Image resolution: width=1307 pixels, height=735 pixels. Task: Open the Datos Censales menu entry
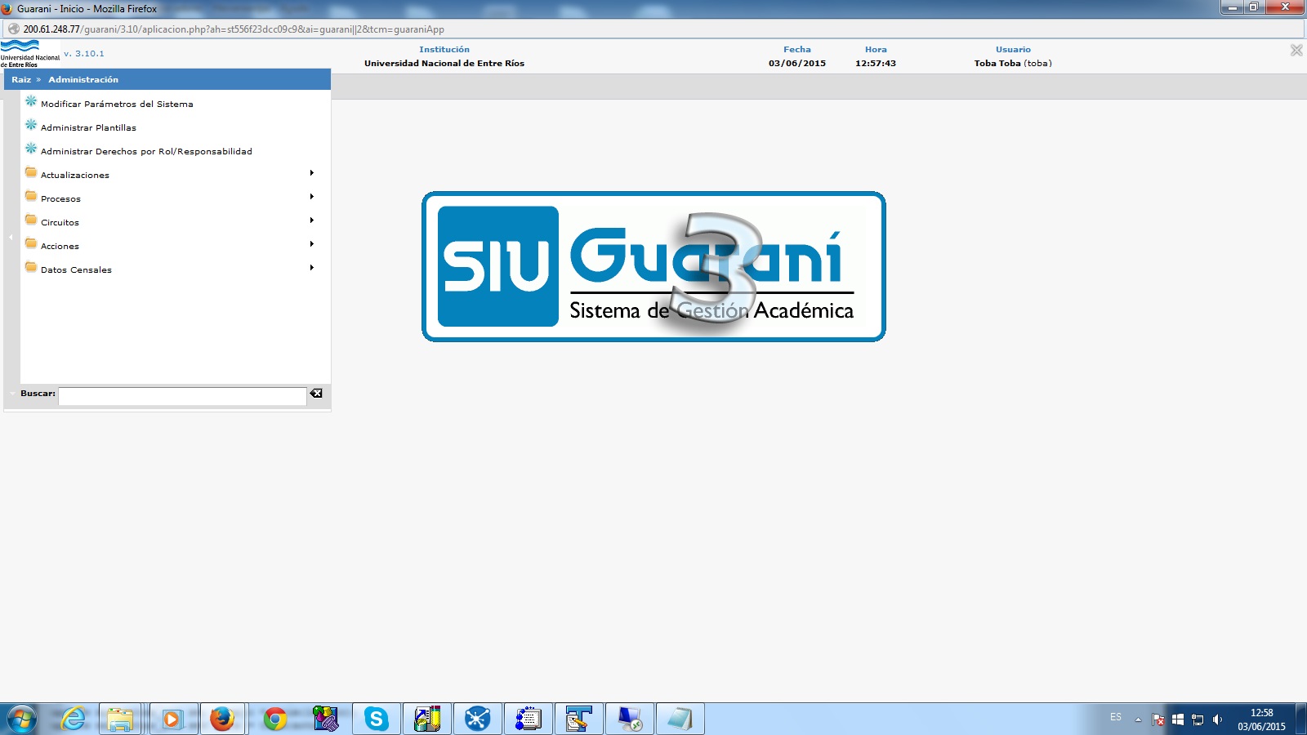[x=76, y=269]
